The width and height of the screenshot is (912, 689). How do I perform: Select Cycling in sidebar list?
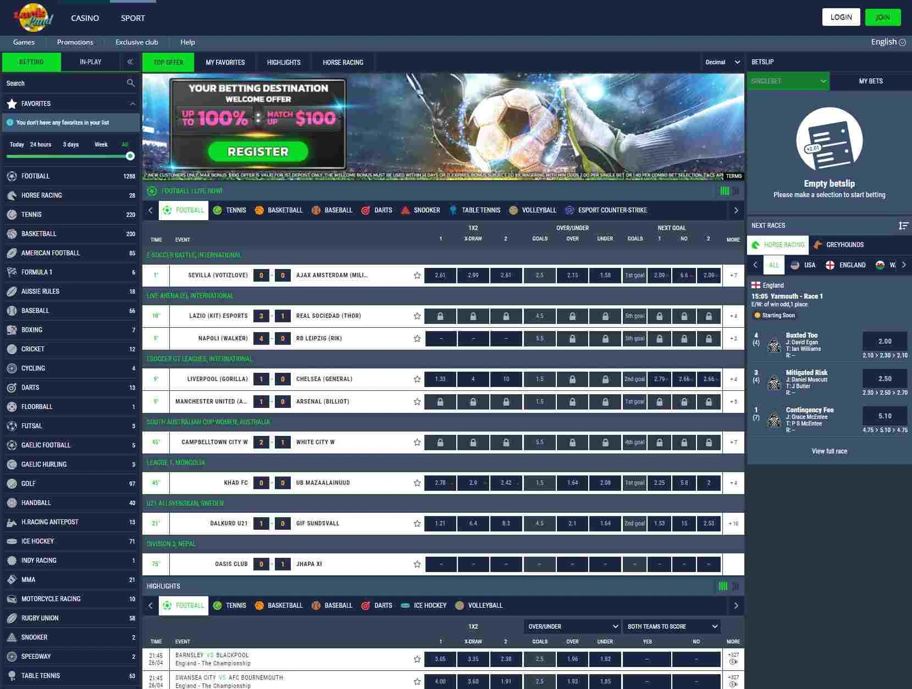tap(70, 368)
